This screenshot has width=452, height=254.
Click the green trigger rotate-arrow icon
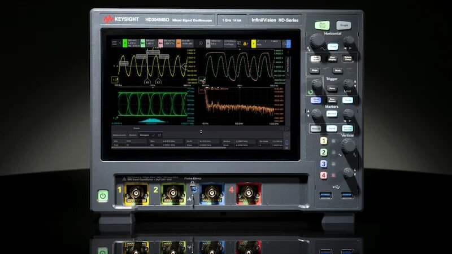click(310, 92)
